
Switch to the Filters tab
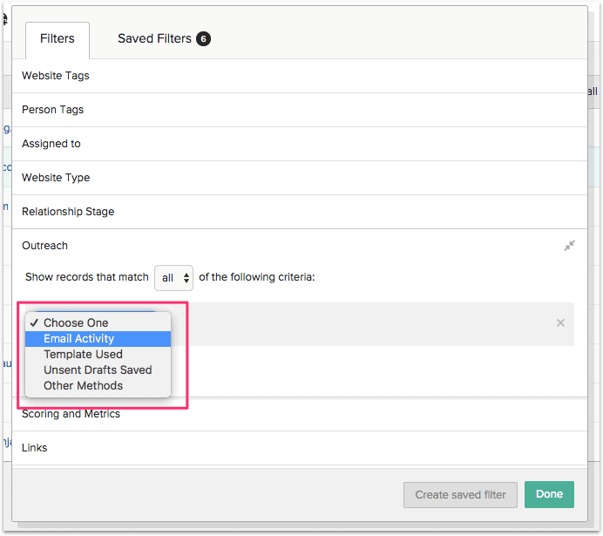(58, 39)
